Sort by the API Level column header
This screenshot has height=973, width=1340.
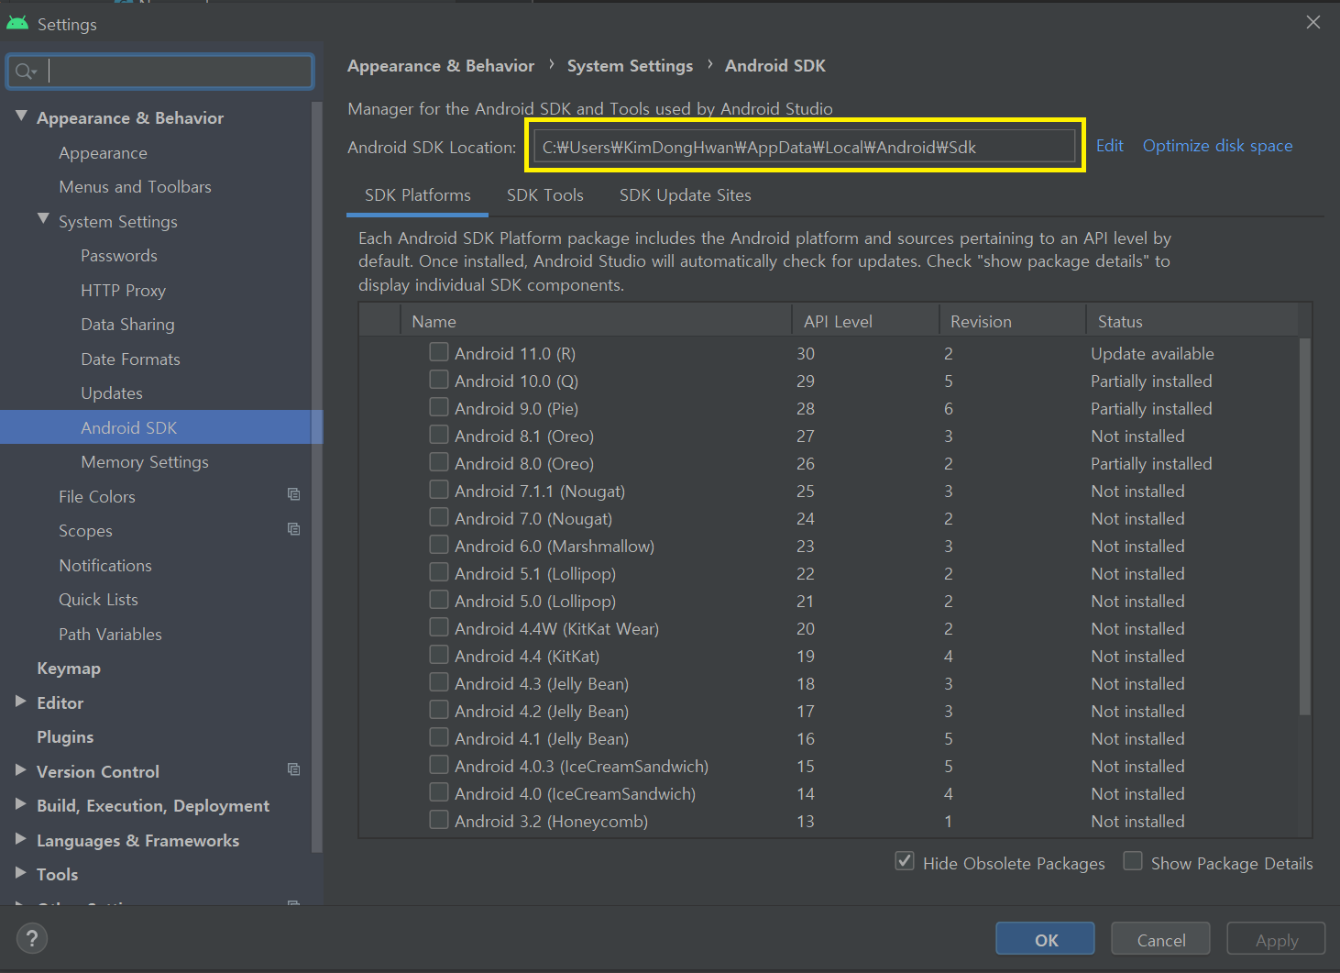pos(866,321)
